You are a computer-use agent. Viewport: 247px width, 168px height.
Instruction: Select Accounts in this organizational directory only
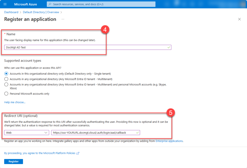[6, 74]
